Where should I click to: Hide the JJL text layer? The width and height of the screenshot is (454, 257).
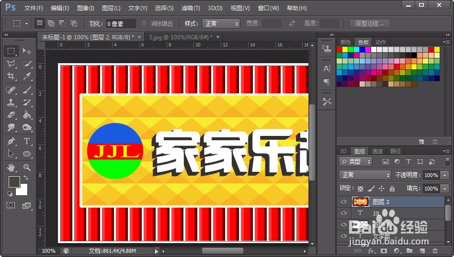point(344,213)
